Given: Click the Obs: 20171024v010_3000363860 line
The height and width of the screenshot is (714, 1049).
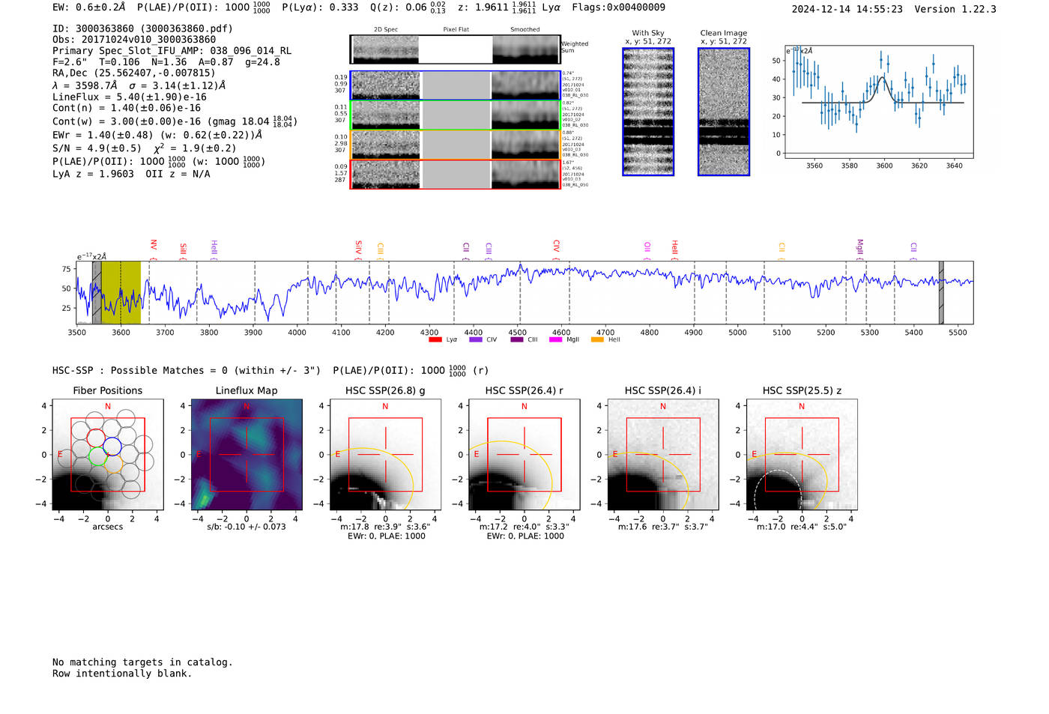Looking at the screenshot, I should (134, 40).
